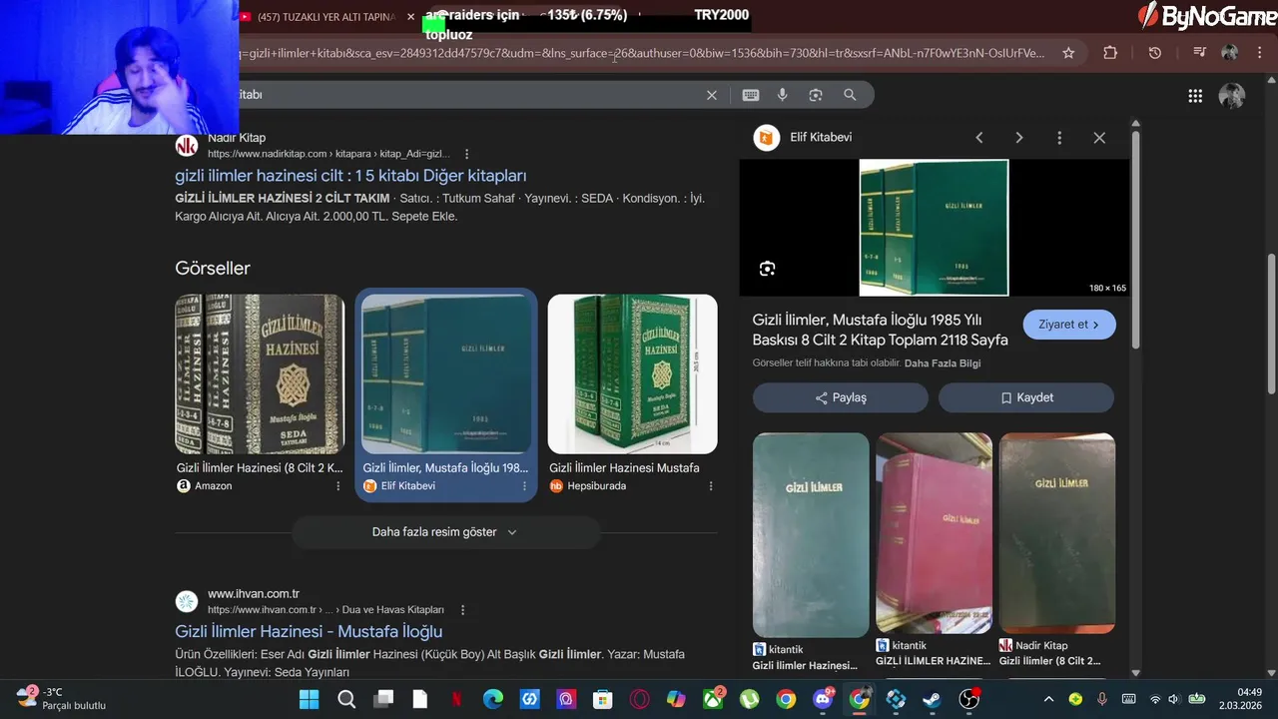Launch Netflix from the taskbar
Screen dimensions: 1278x719
click(456, 699)
